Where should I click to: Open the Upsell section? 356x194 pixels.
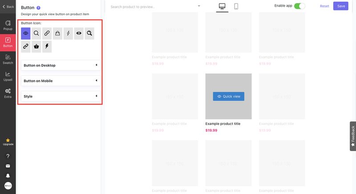(x=8, y=77)
